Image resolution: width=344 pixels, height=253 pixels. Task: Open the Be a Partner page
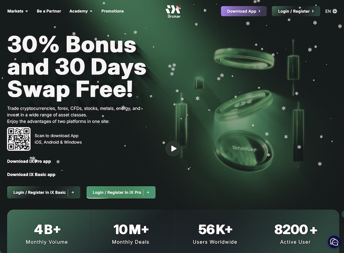pyautogui.click(x=49, y=11)
